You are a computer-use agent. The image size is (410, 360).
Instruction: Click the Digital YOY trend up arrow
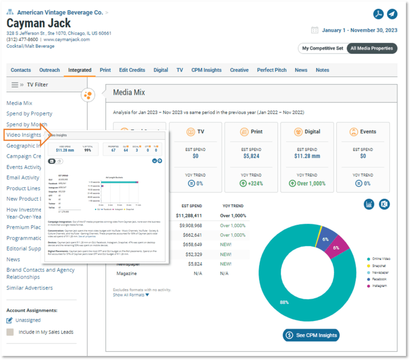click(292, 183)
